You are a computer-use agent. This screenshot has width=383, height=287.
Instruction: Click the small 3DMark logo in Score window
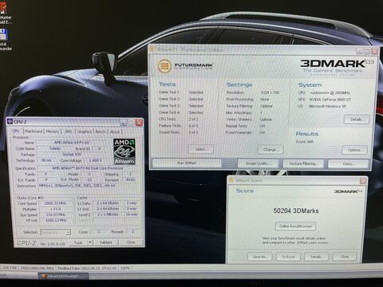coord(348,191)
